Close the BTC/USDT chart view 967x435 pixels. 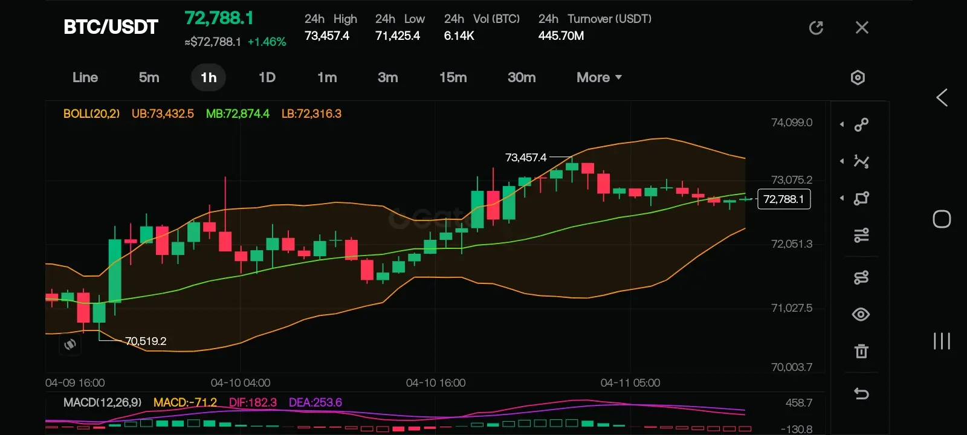tap(862, 28)
